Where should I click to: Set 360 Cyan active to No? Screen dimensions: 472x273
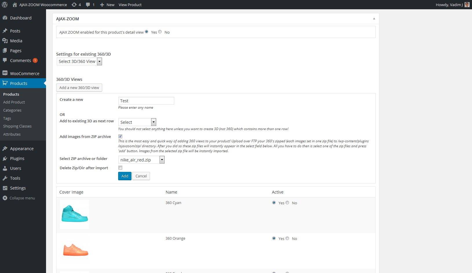287,203
